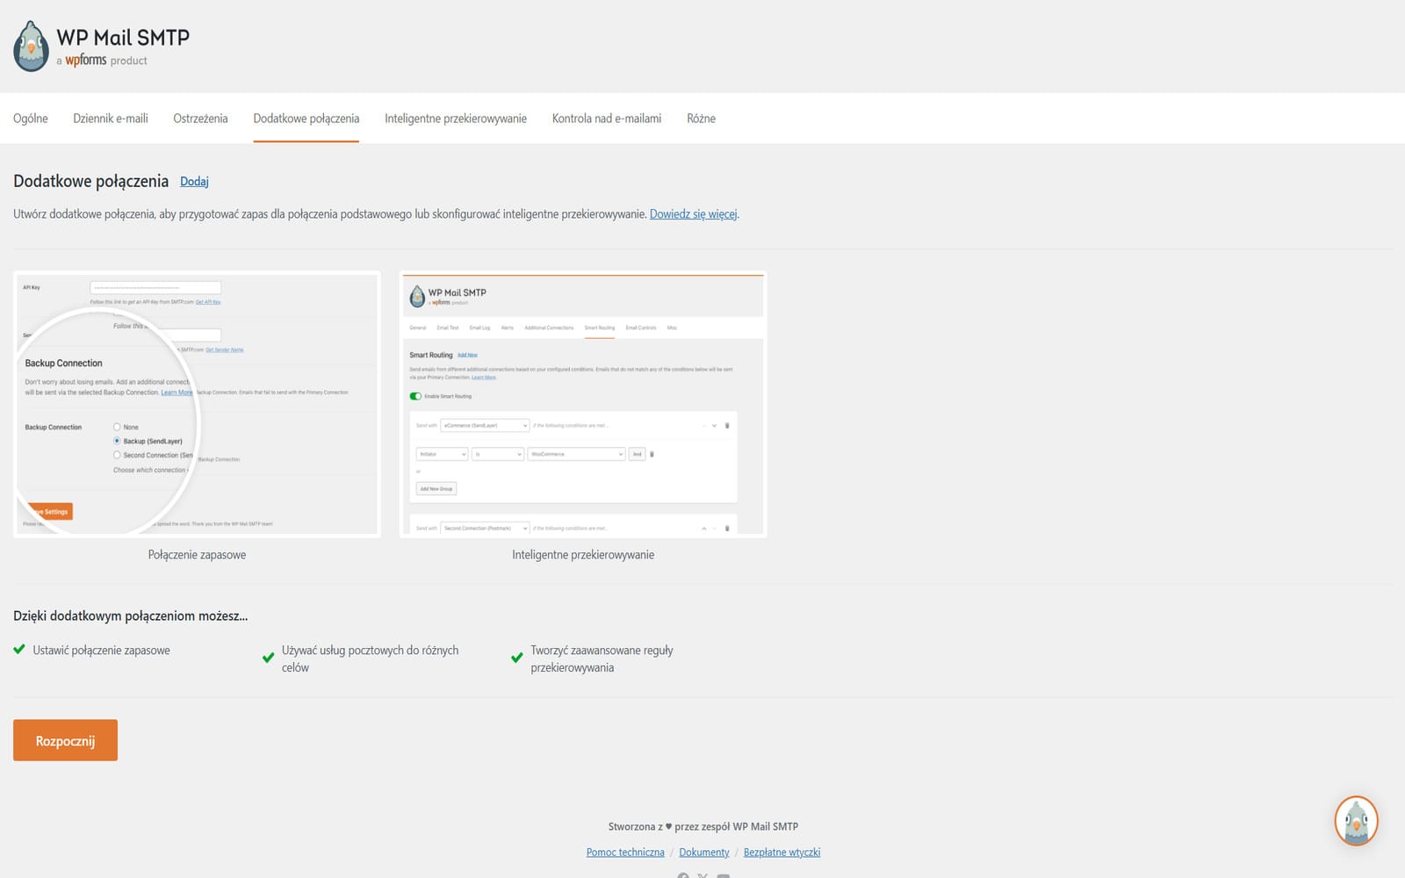Go to the Ostrzeżenia tab
The image size is (1405, 878).
point(200,119)
